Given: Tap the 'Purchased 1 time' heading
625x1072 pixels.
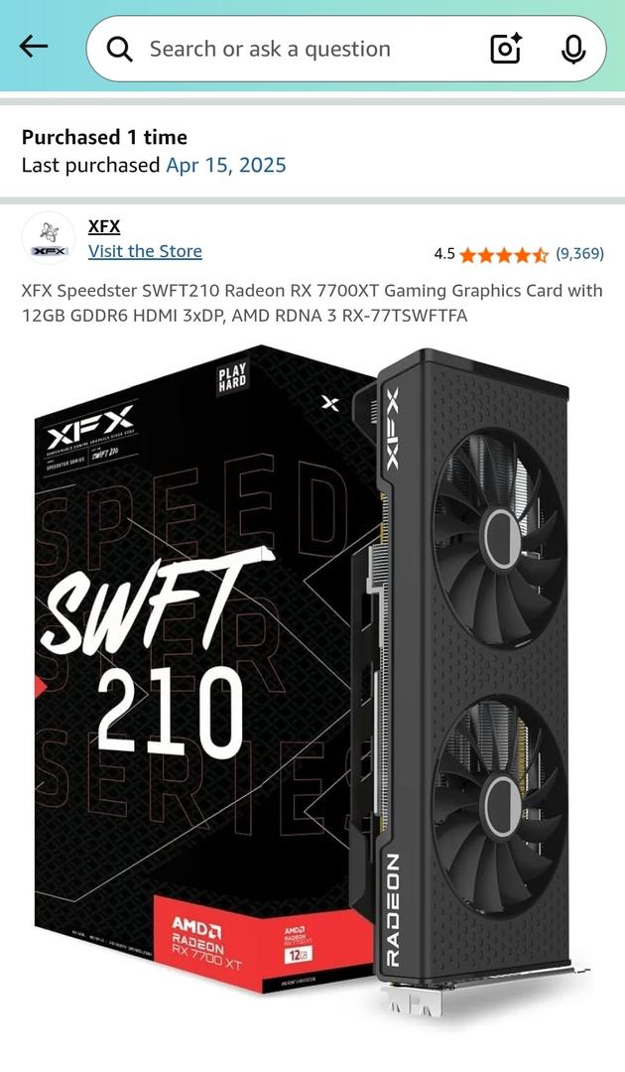Looking at the screenshot, I should coord(104,137).
